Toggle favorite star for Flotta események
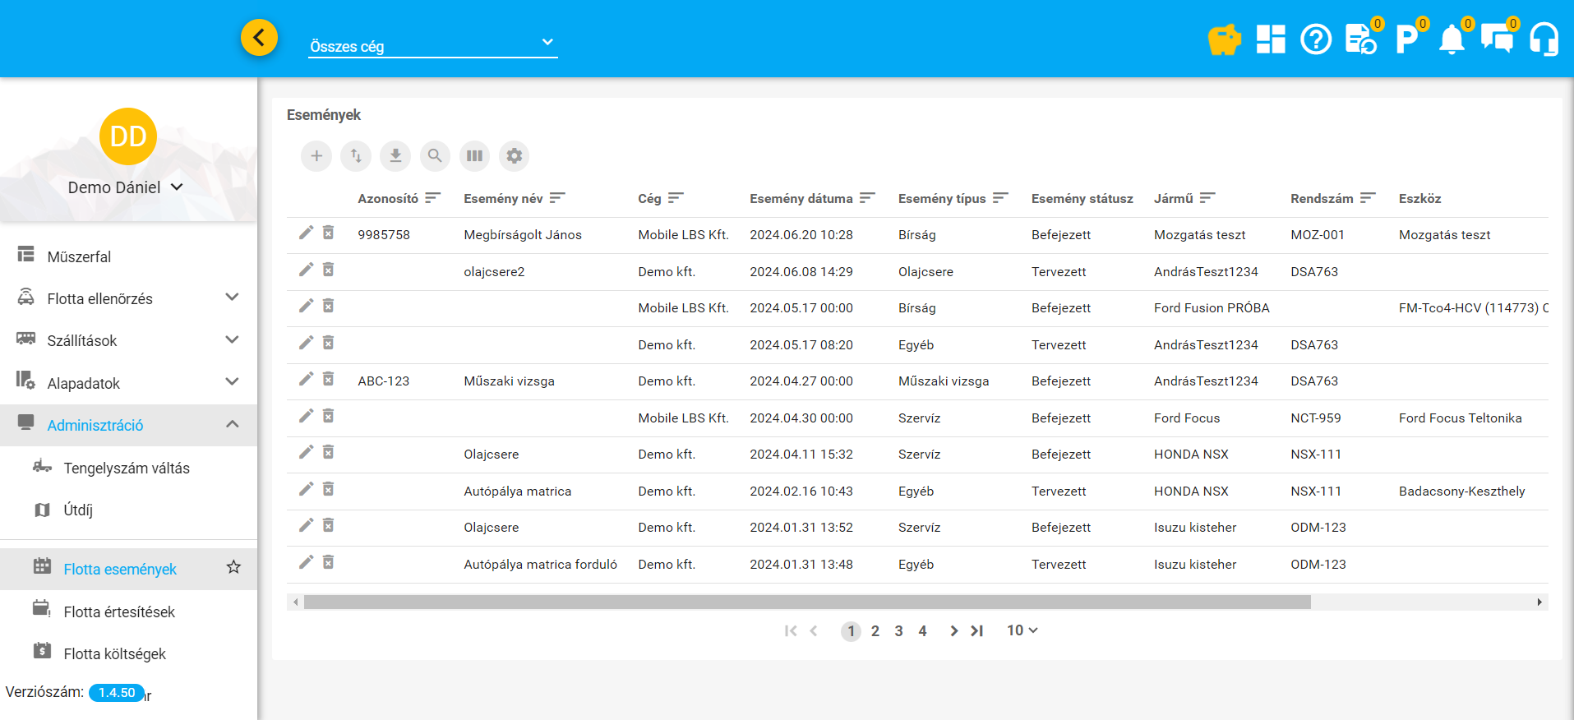Image resolution: width=1574 pixels, height=720 pixels. click(x=233, y=567)
